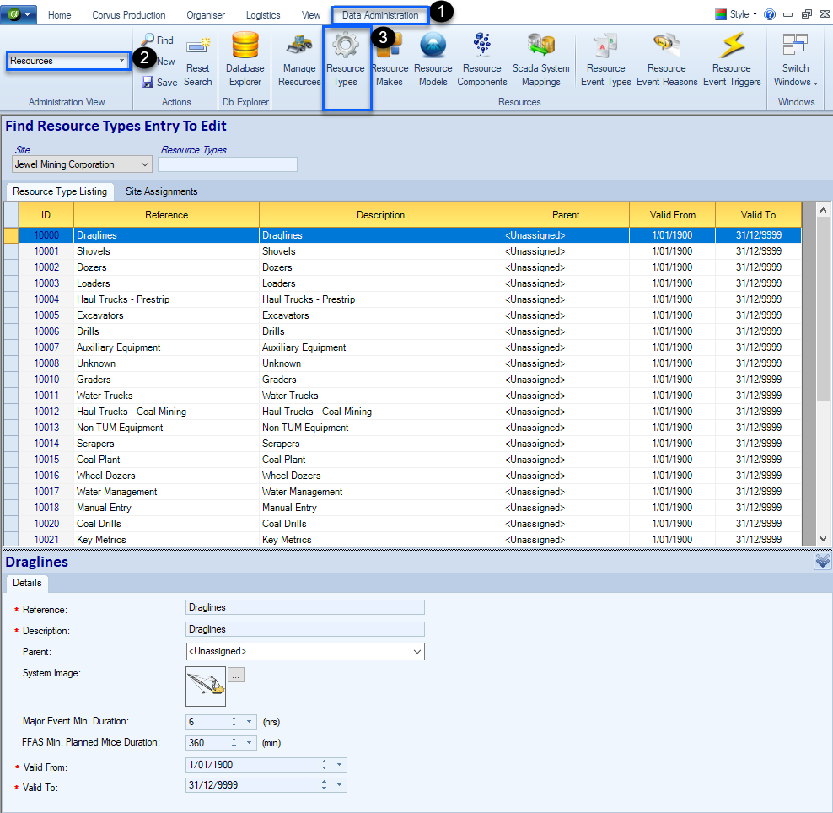This screenshot has height=813, width=833.
Task: Open Resource Models
Action: [433, 58]
